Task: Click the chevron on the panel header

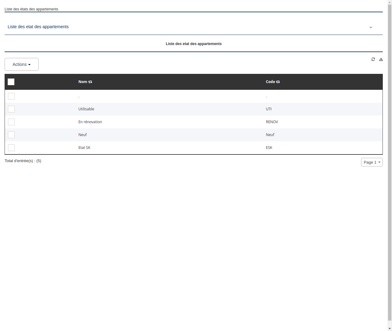Action: 371,27
